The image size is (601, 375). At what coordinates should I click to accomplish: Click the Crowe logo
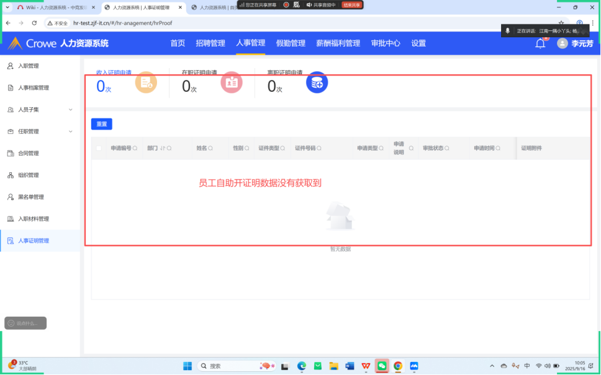pyautogui.click(x=32, y=43)
